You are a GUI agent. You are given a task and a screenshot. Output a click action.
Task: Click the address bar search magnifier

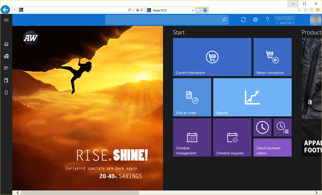tap(129, 10)
